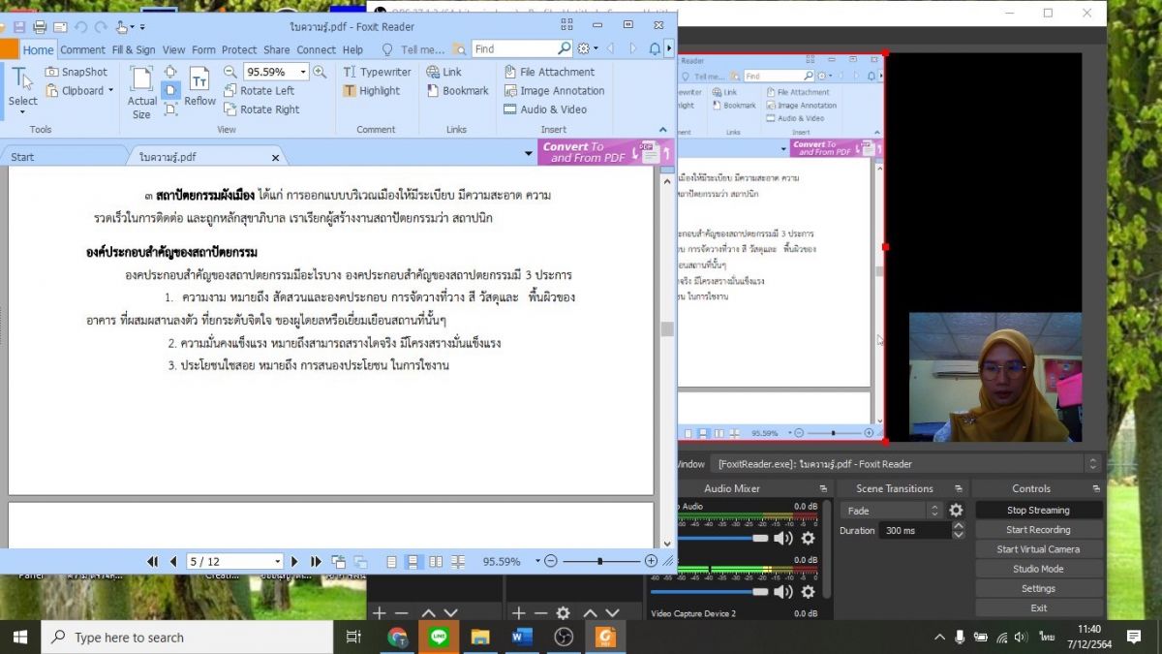
Task: Open the page number dropdown 5 / 12
Action: pos(278,561)
